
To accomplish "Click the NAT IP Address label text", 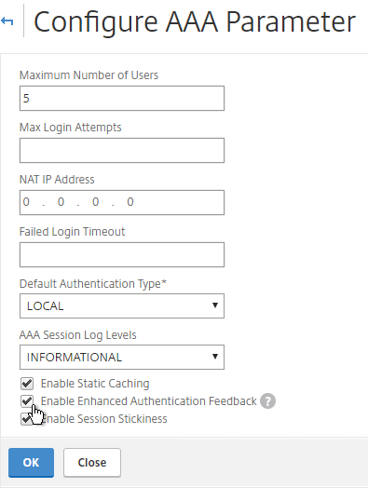I will coord(57,180).
